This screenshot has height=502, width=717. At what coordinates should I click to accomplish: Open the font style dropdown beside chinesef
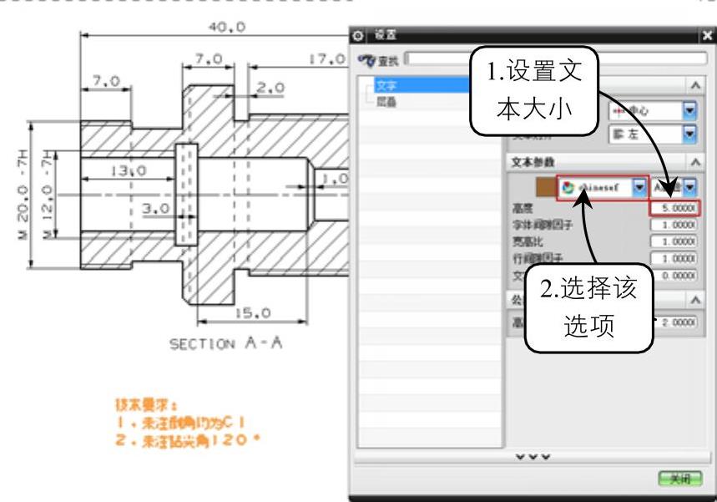point(690,187)
